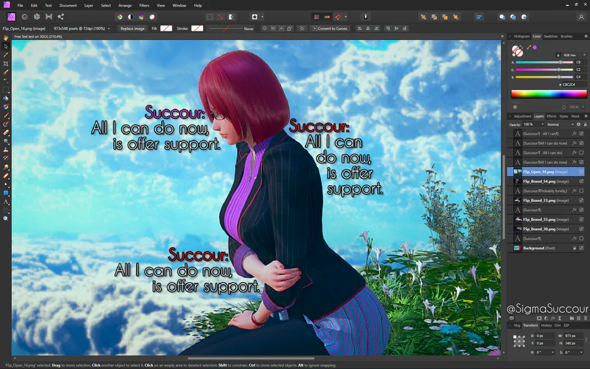
Task: Click the W width field in Transform
Action: [573, 336]
